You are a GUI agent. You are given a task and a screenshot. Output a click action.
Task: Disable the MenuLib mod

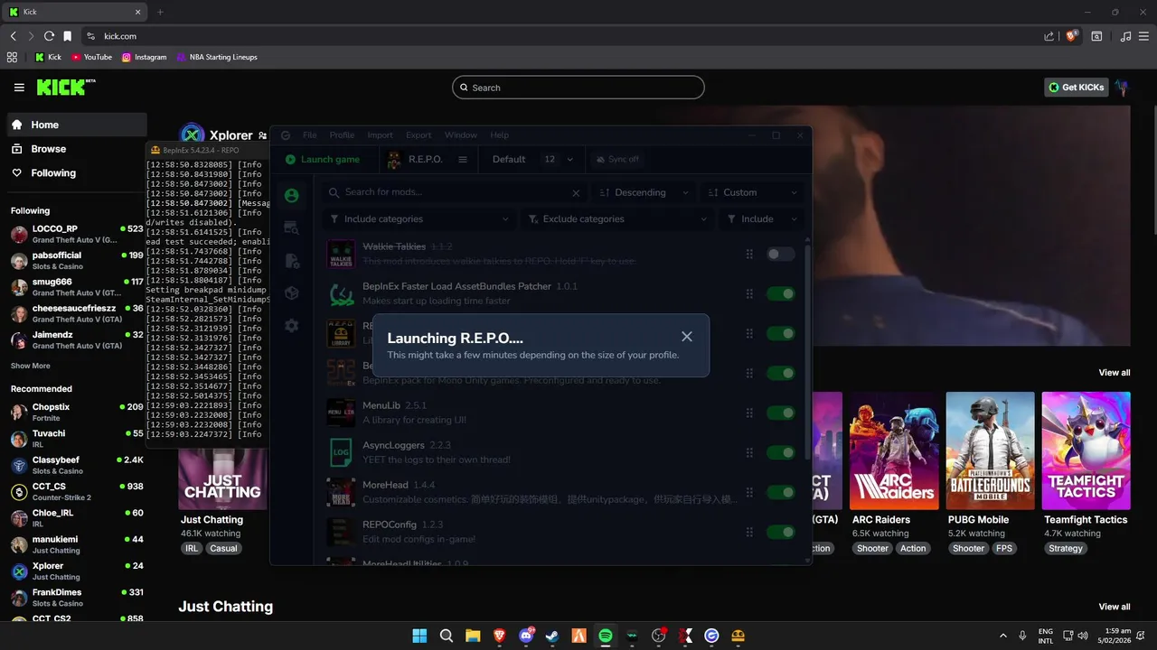click(780, 413)
